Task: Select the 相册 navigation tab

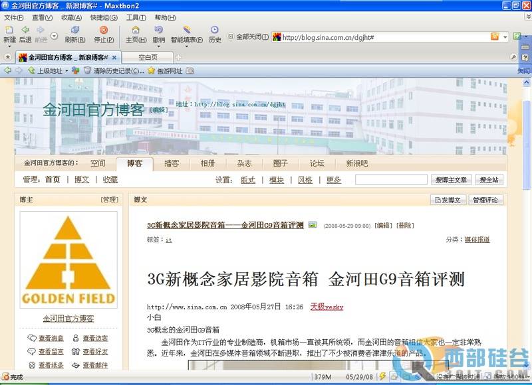Action: click(207, 163)
